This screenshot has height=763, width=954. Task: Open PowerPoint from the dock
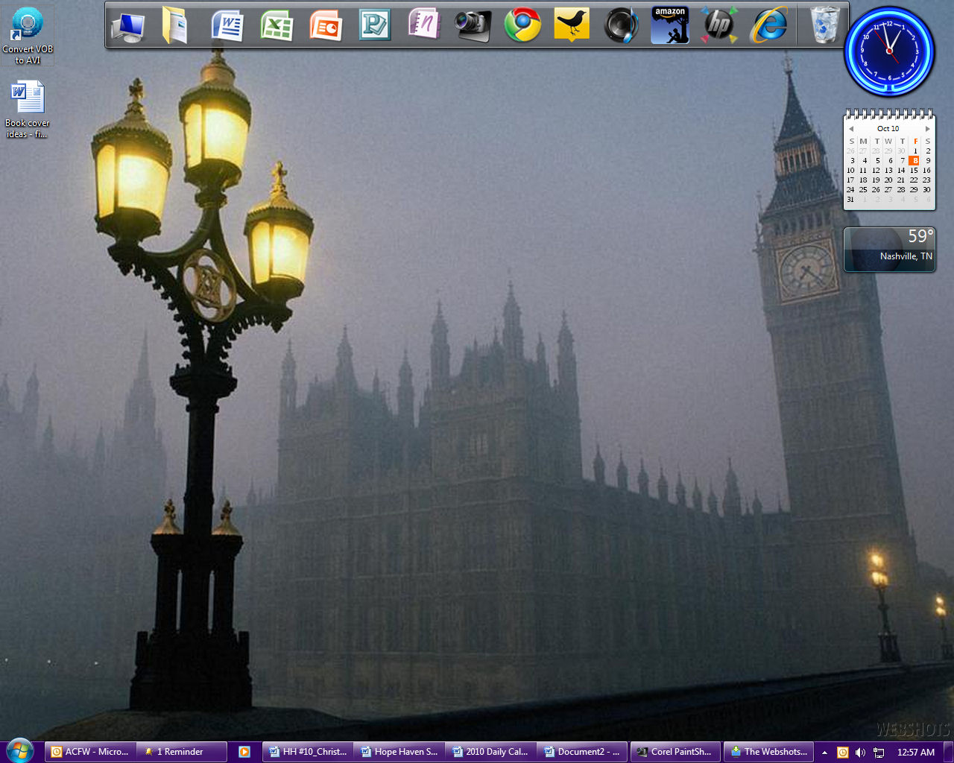326,26
